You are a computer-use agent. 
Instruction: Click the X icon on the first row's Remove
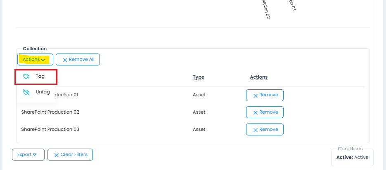tap(256, 95)
